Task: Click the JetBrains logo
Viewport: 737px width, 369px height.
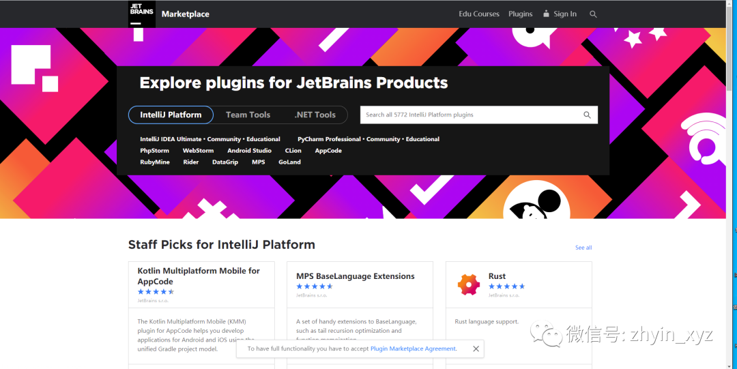Action: coord(142,14)
